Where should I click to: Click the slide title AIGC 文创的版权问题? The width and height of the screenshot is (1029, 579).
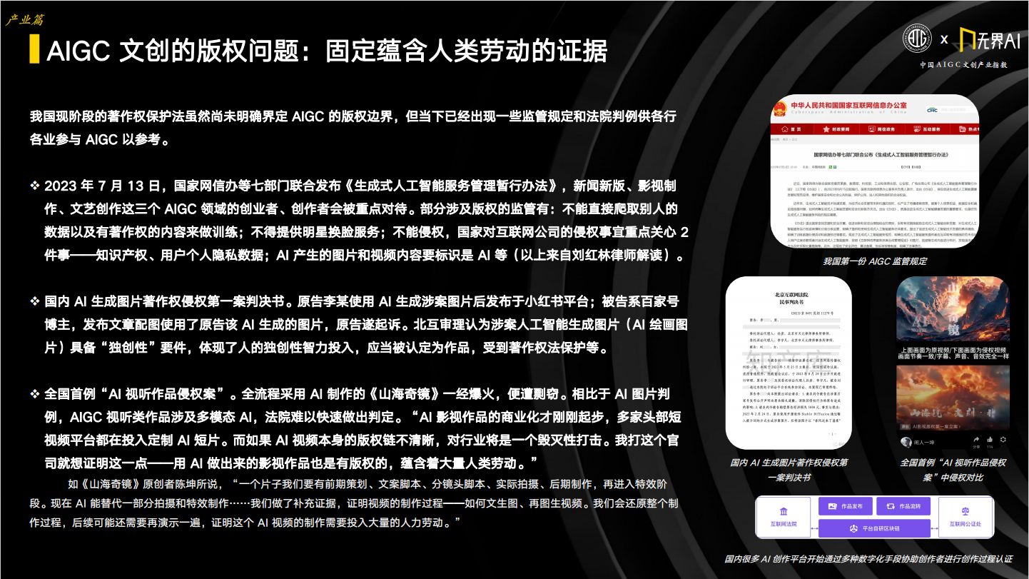point(327,51)
